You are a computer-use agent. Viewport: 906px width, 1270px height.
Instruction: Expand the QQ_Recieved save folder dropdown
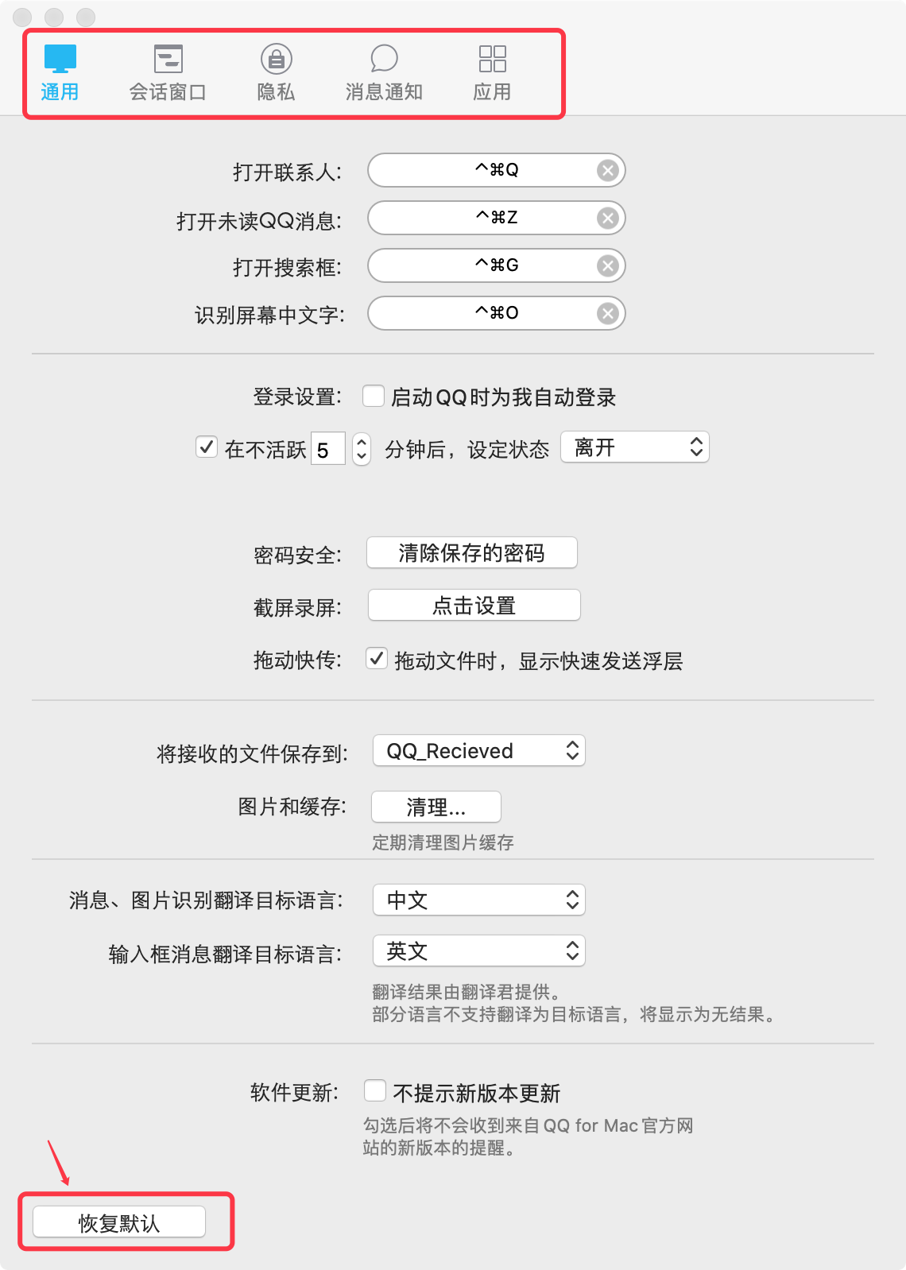point(479,751)
